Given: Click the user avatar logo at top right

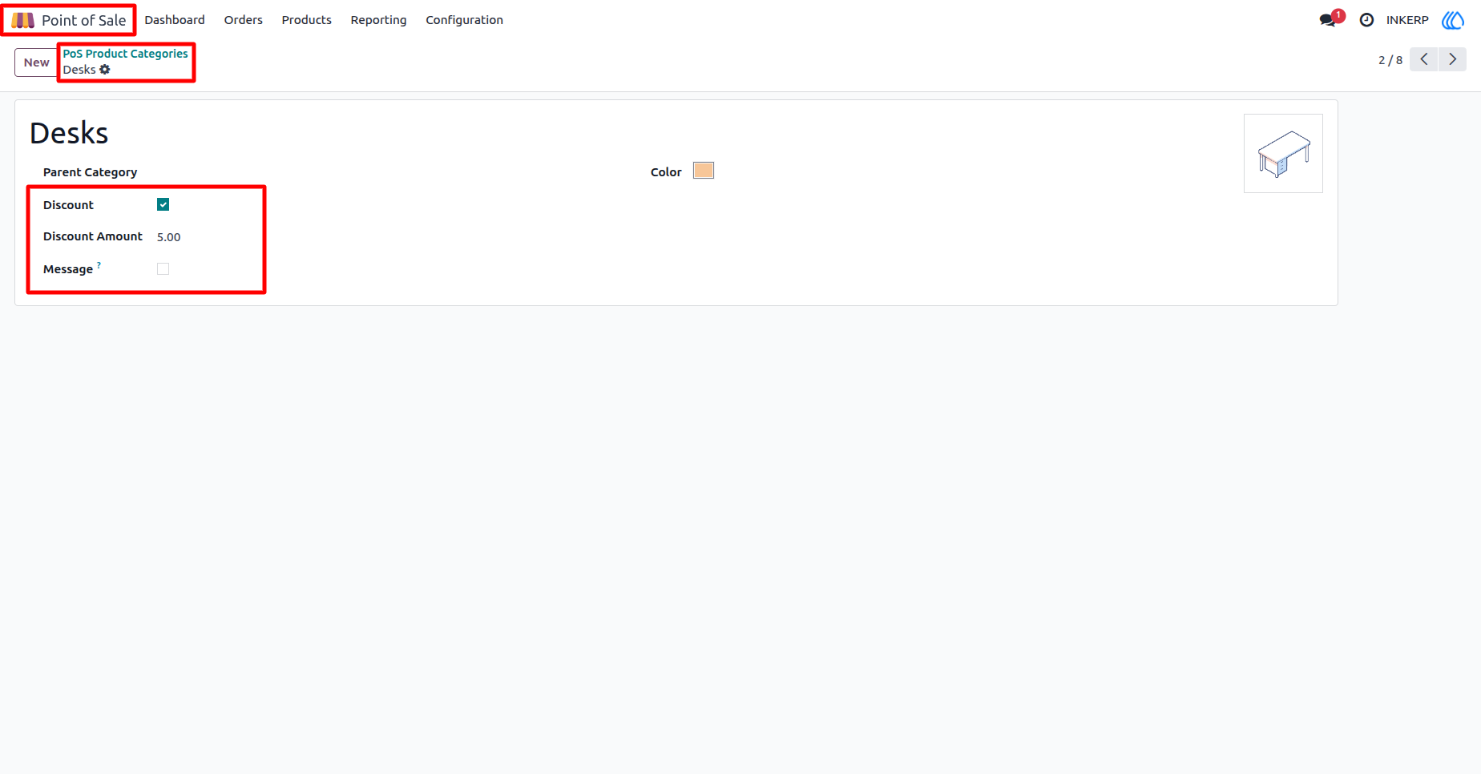Looking at the screenshot, I should pos(1452,20).
